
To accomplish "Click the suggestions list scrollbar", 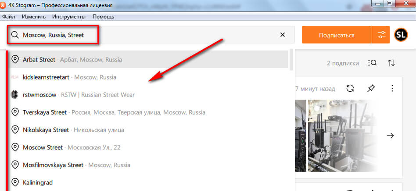I will (x=291, y=60).
